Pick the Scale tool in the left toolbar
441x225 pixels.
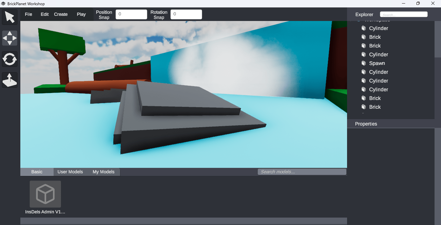pos(10,80)
